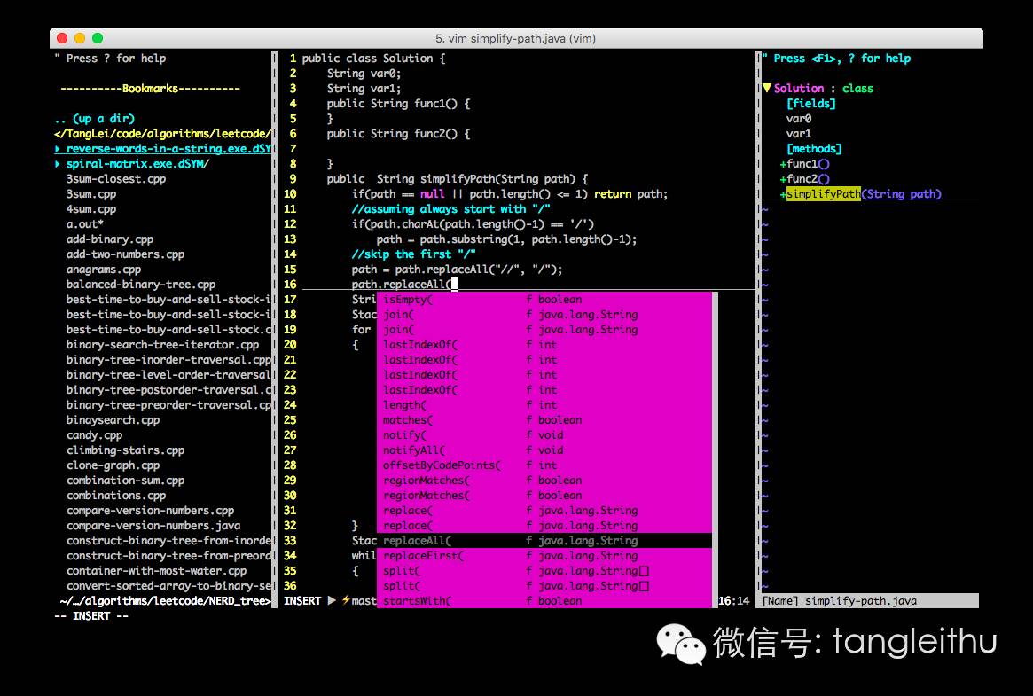
Task: Open binary-tree-inorder-traversal.cpp file
Action: [x=168, y=360]
